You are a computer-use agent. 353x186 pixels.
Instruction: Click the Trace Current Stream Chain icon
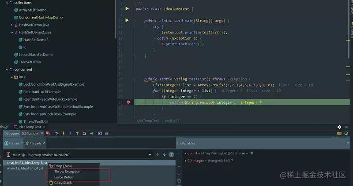(107, 134)
